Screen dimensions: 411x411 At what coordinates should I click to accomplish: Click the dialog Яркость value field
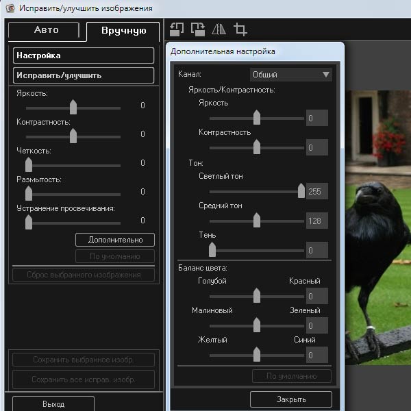point(317,118)
